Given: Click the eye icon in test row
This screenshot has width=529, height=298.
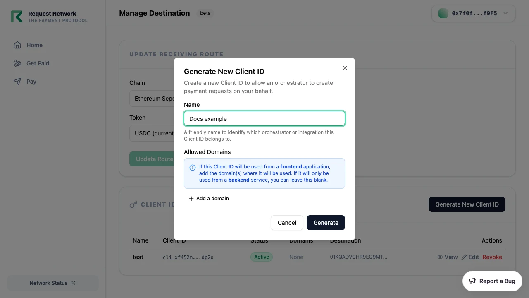Looking at the screenshot, I should tap(440, 257).
